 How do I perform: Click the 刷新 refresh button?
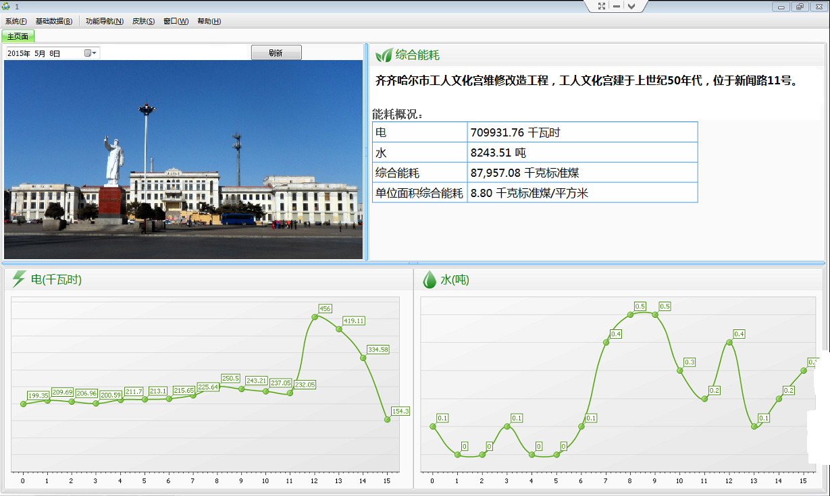[x=276, y=53]
